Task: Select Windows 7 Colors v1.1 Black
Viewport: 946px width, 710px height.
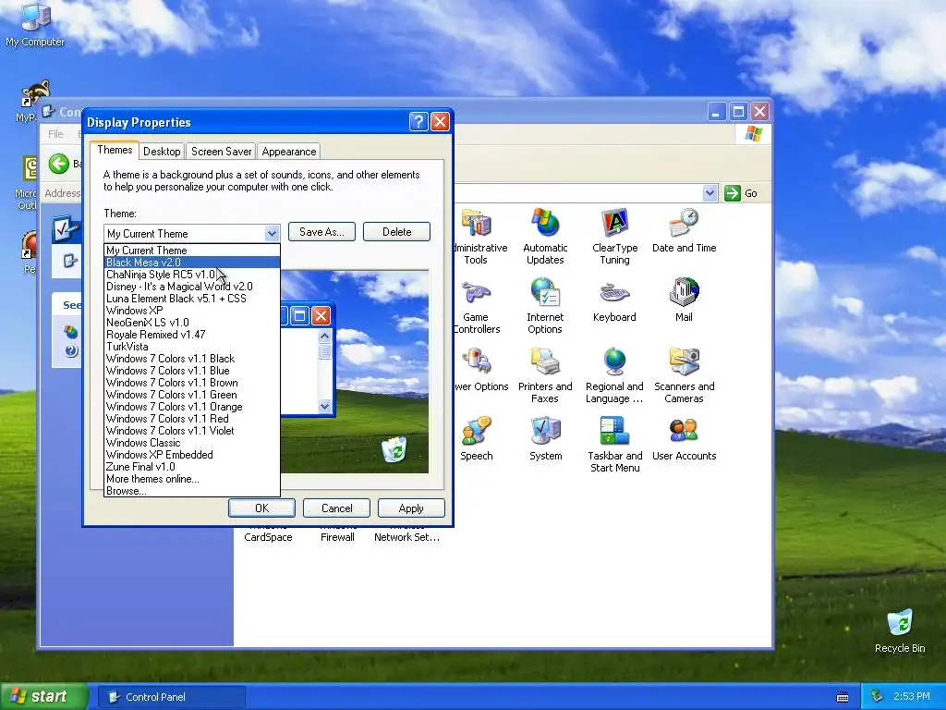Action: point(192,359)
